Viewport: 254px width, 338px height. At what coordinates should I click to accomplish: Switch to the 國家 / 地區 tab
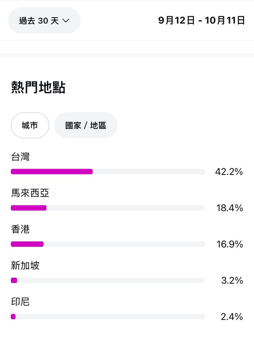point(86,125)
